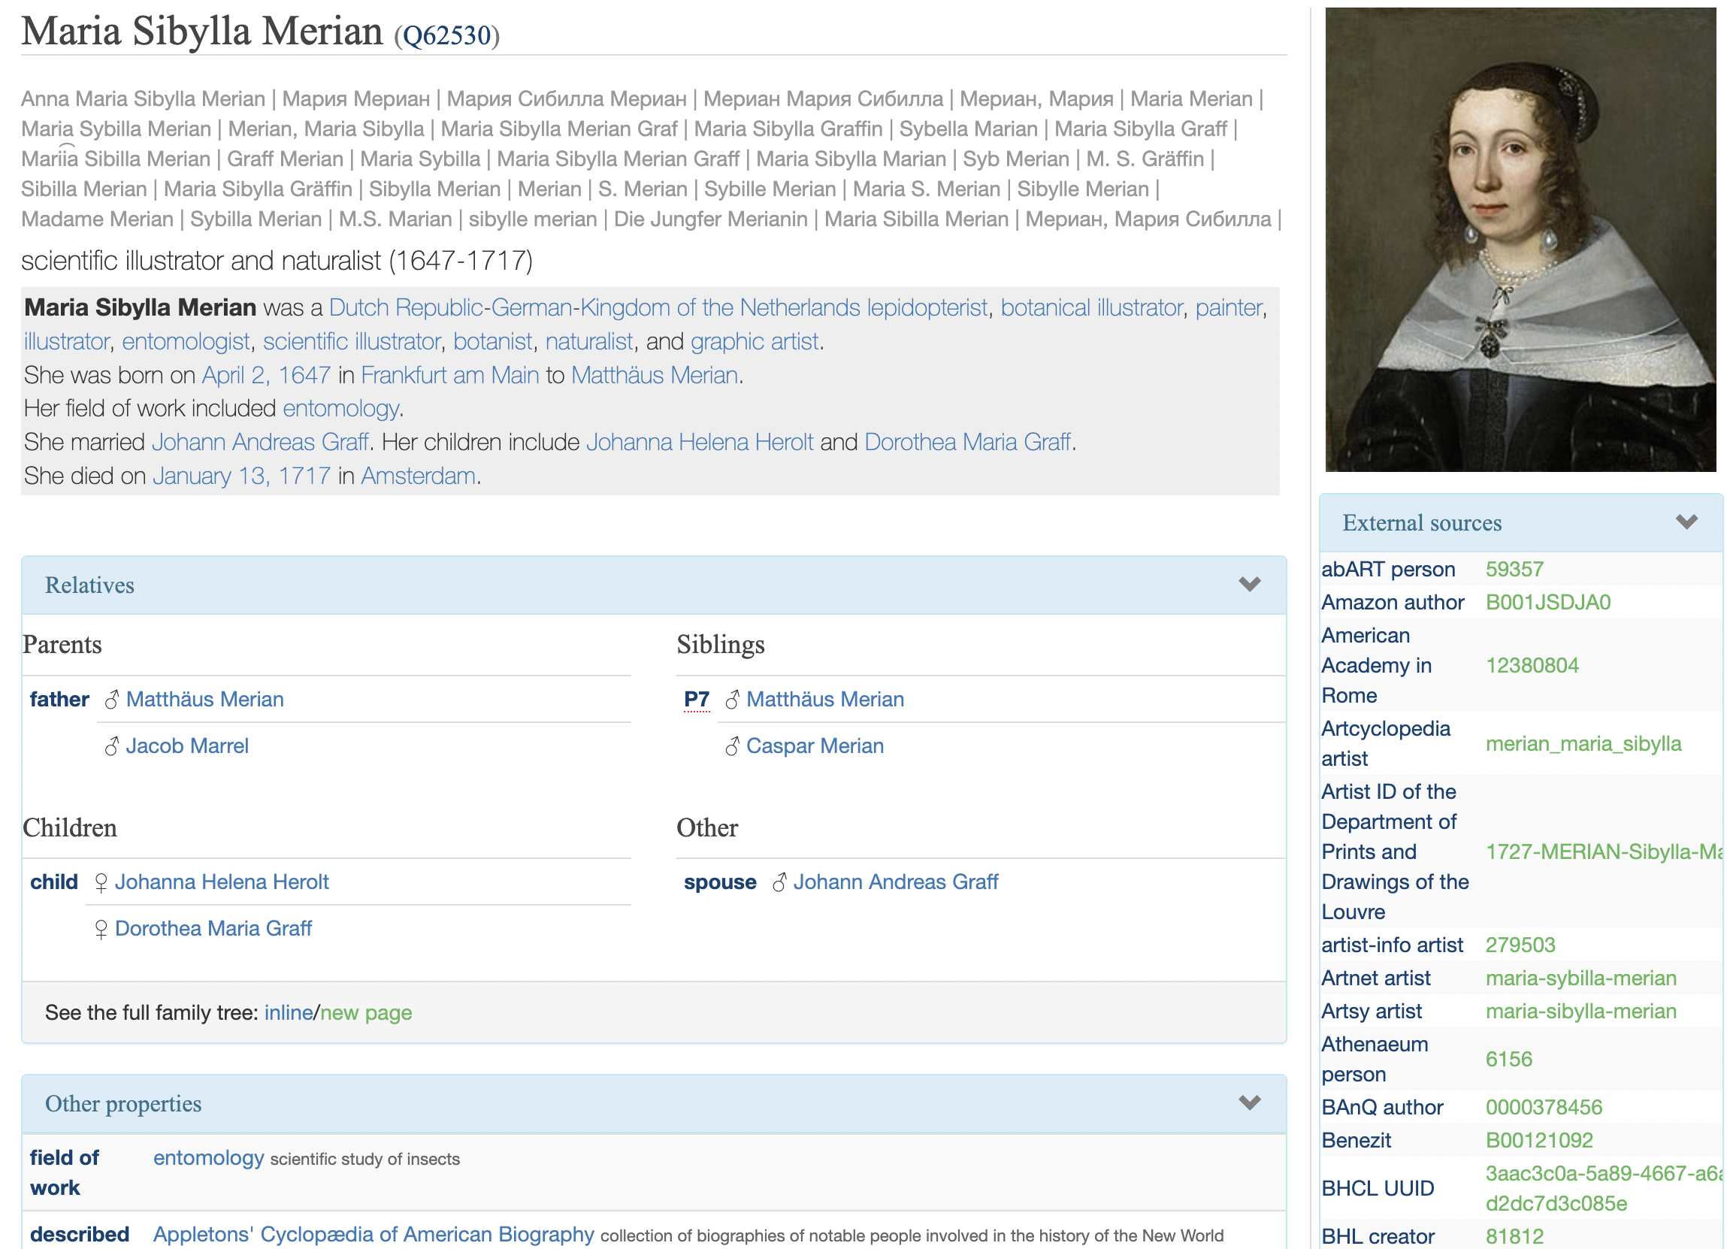The image size is (1727, 1249).
Task: Open family tree inline link
Action: [289, 1013]
